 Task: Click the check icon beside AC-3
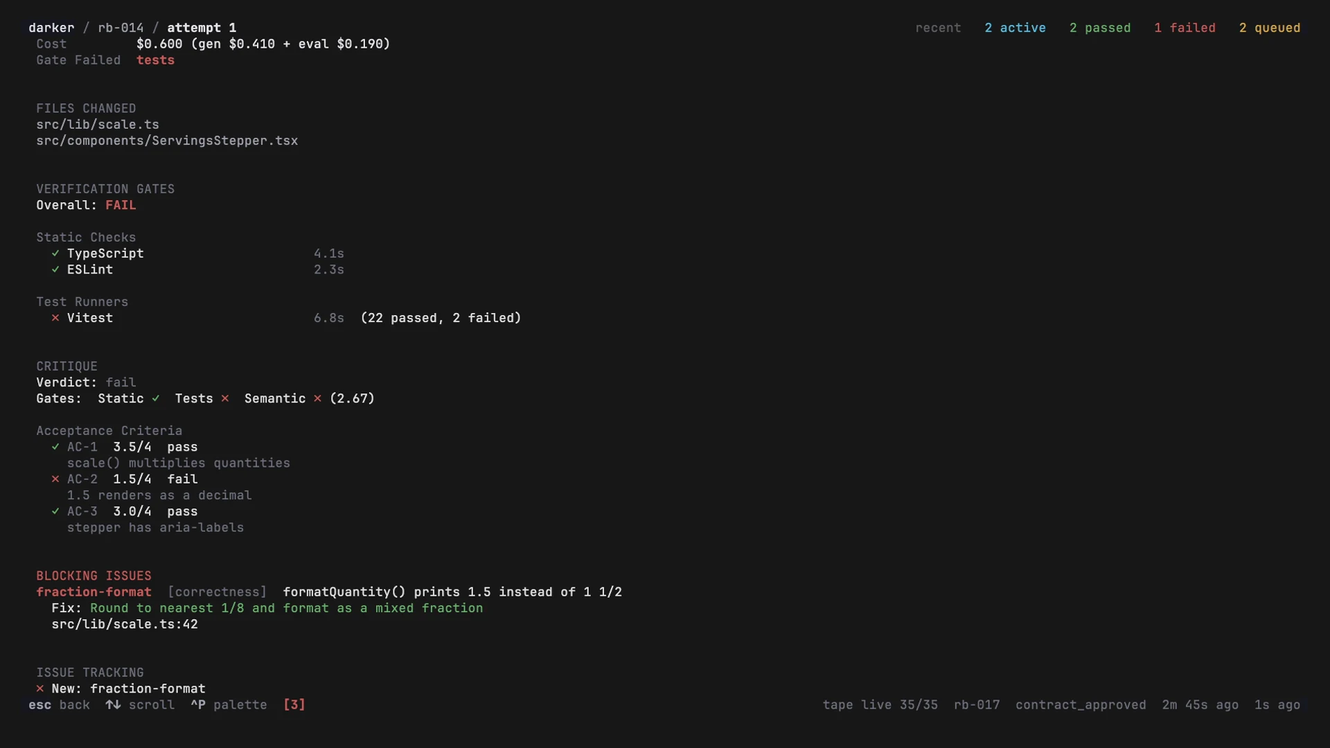(x=55, y=511)
